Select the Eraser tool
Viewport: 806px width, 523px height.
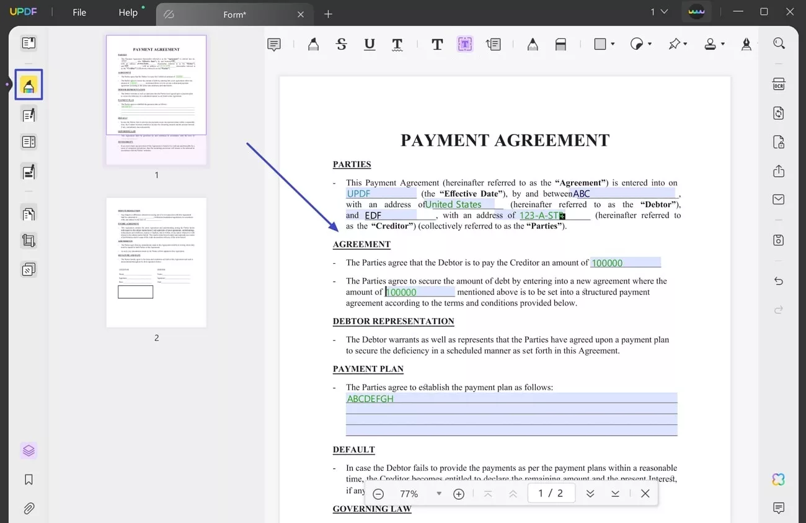(560, 44)
